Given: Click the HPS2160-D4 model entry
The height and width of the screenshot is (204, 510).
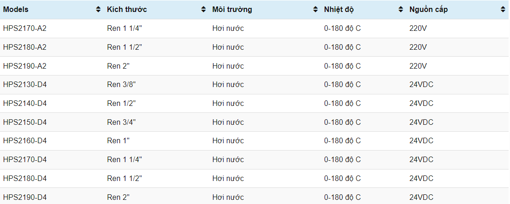Looking at the screenshot, I should tap(25, 141).
